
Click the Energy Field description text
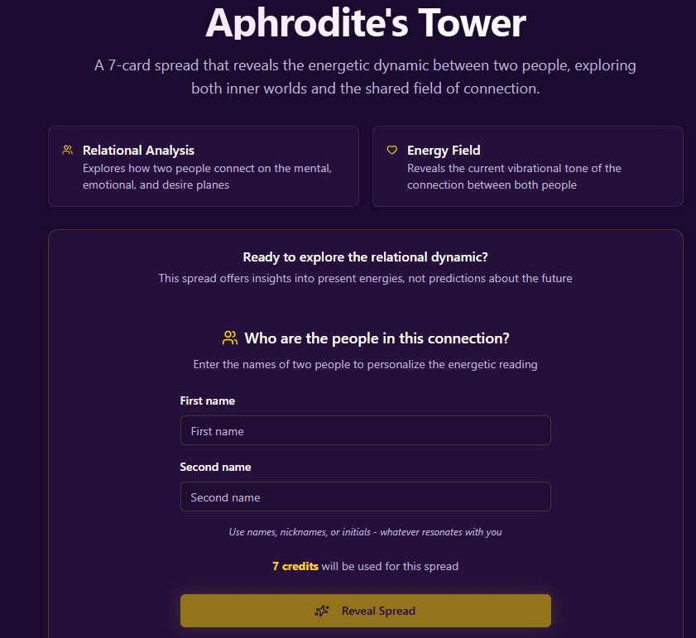tap(514, 176)
